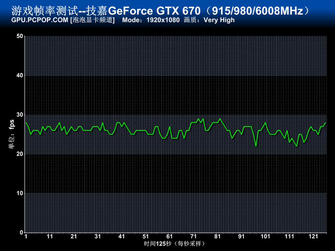Click the [泡泡显卡频道] label
The height and width of the screenshot is (251, 335).
point(92,20)
